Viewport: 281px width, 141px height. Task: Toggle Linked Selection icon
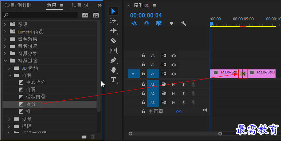tap(159, 23)
